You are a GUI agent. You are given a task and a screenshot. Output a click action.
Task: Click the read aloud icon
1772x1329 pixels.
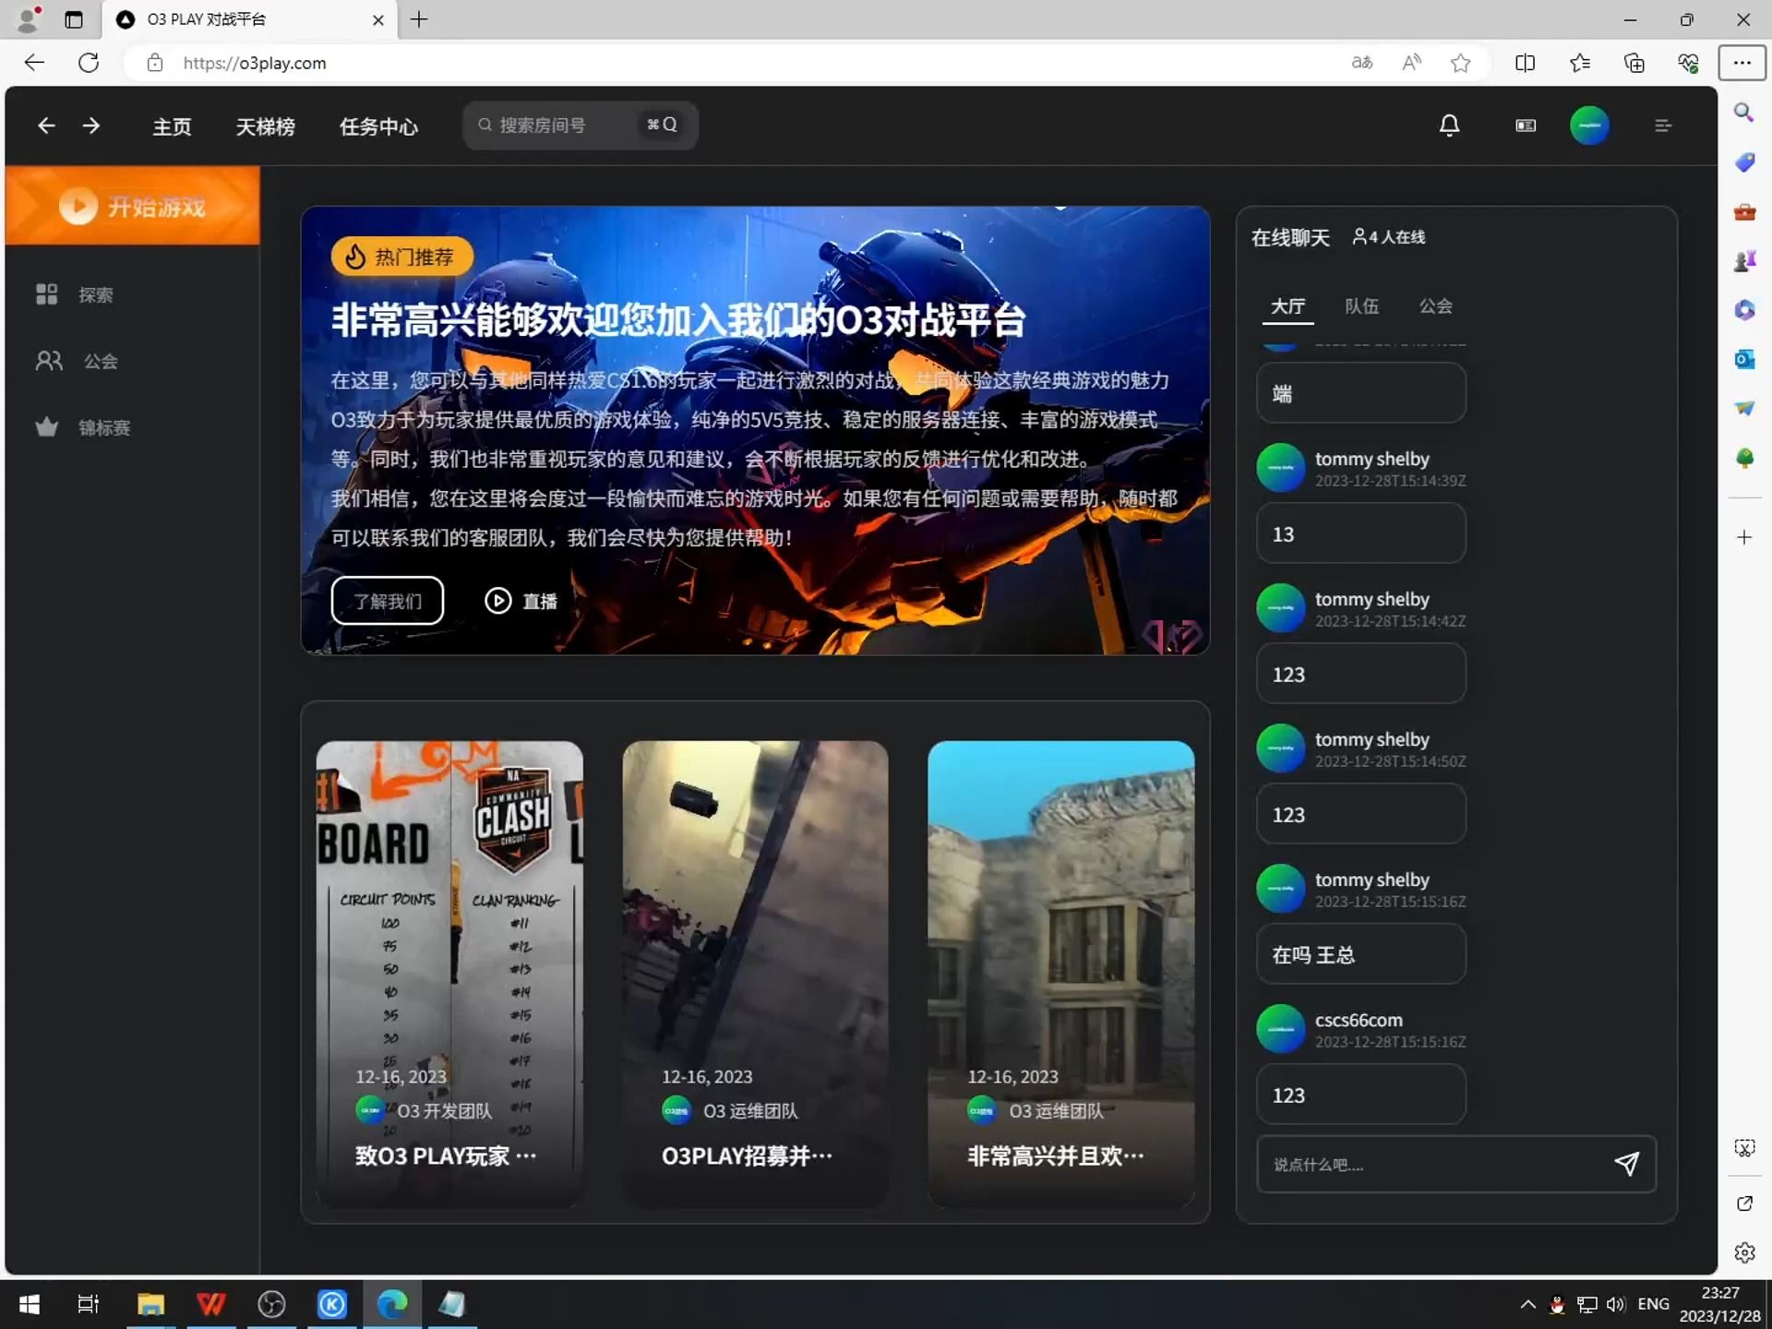point(1411,63)
